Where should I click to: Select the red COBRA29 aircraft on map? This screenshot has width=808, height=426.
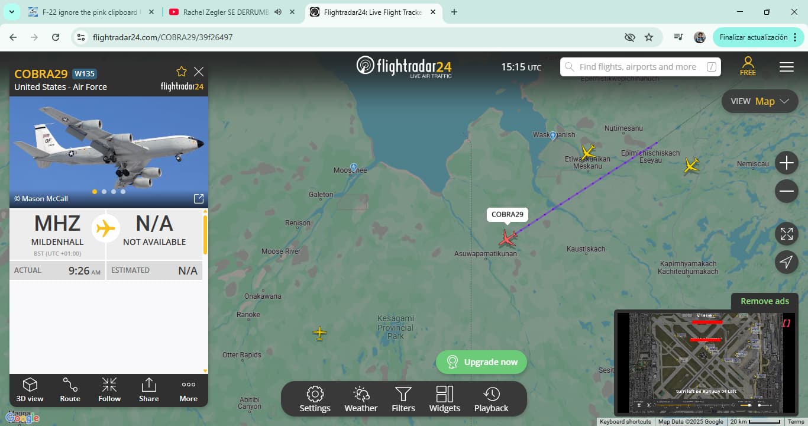[508, 238]
